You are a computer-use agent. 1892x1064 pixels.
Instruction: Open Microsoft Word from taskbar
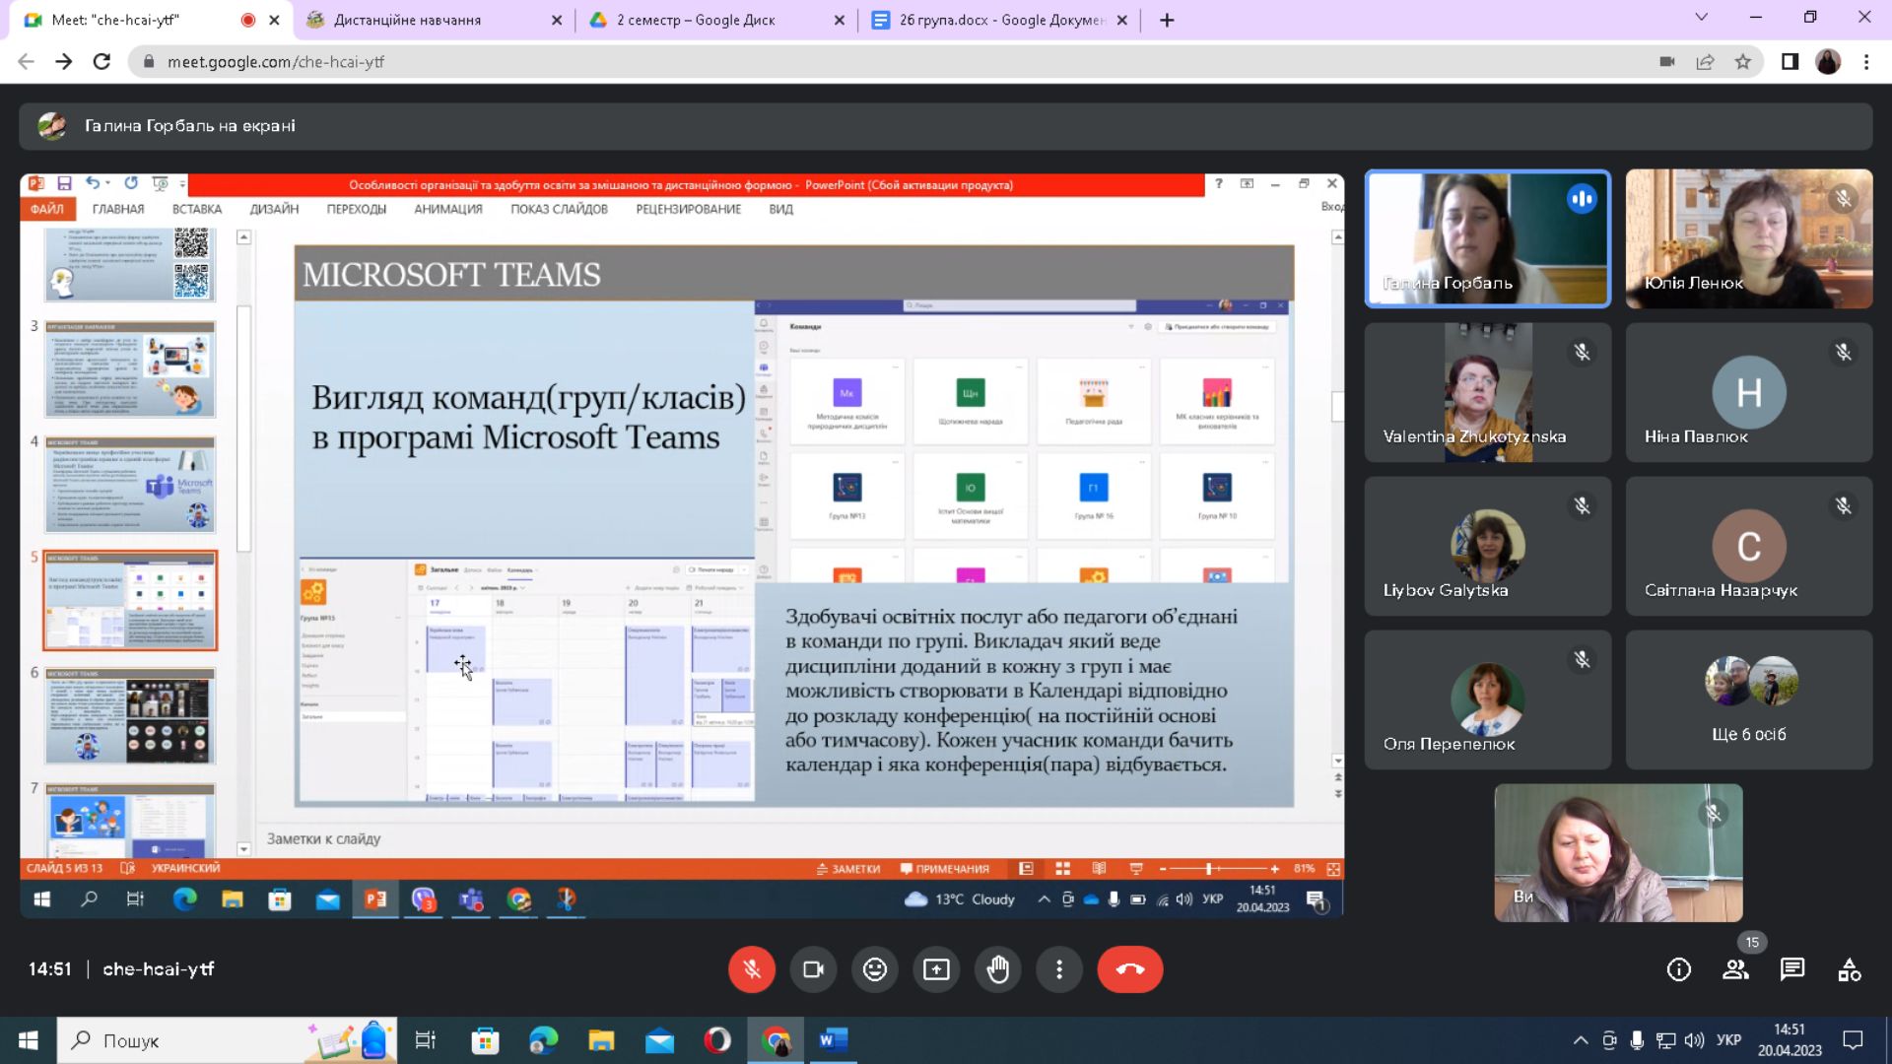833,1040
